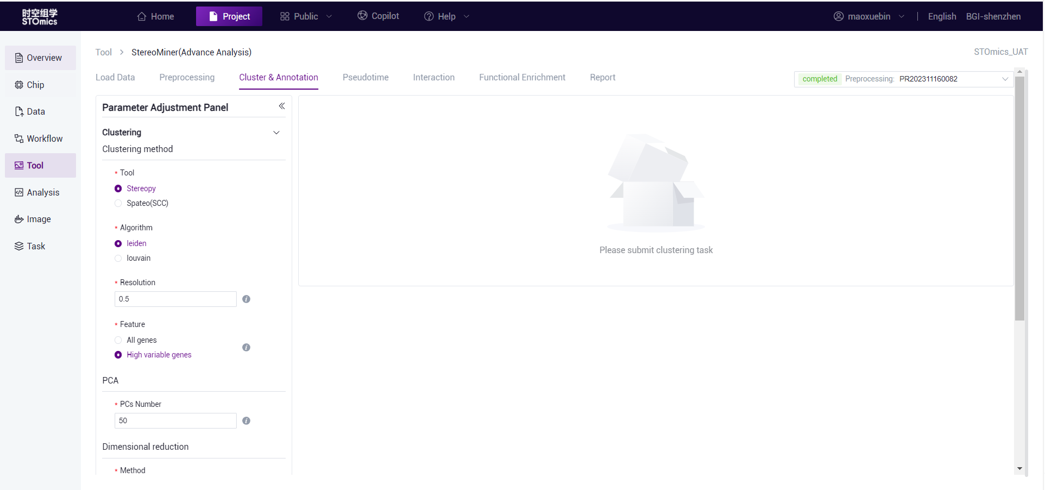Open Home in the top navigation
1045x490 pixels.
point(156,16)
